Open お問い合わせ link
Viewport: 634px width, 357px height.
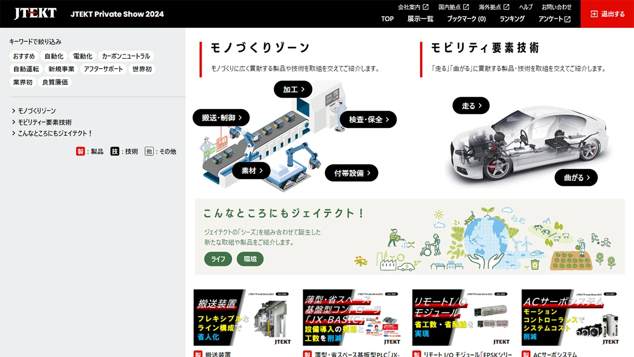[556, 7]
